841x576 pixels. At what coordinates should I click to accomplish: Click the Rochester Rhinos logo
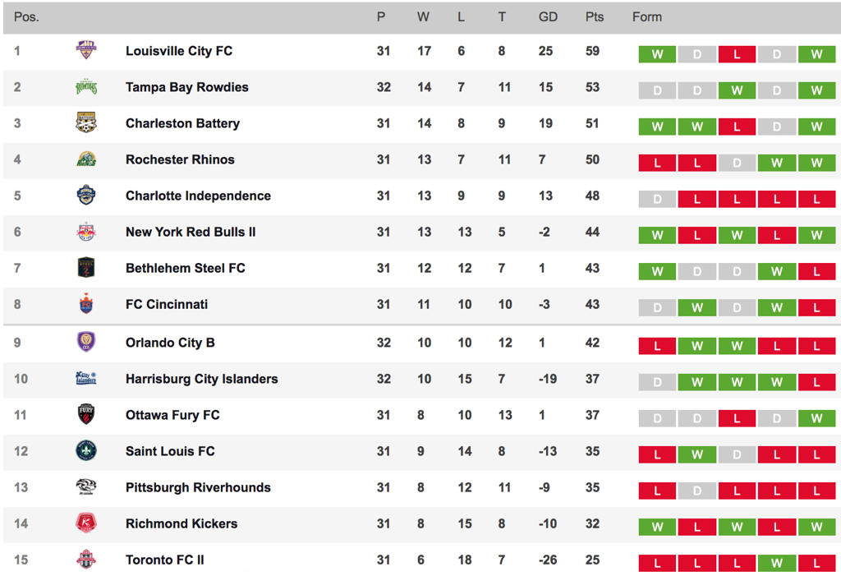85,159
